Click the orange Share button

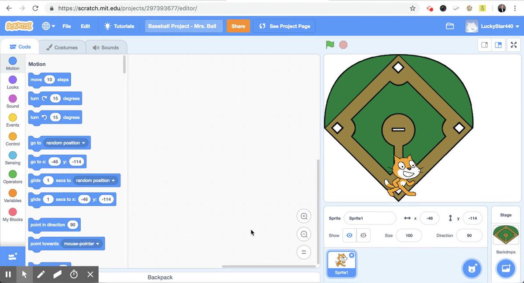click(238, 26)
